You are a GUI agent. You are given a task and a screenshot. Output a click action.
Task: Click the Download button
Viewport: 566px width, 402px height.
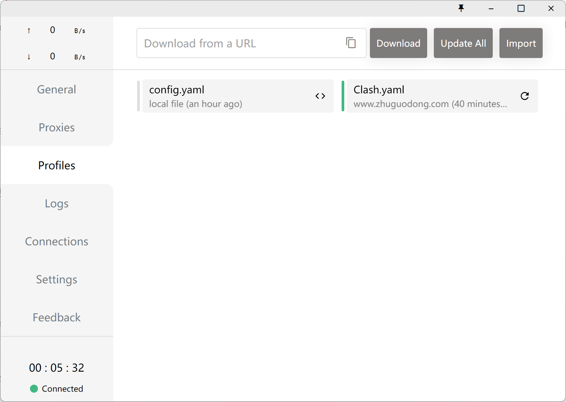click(399, 43)
